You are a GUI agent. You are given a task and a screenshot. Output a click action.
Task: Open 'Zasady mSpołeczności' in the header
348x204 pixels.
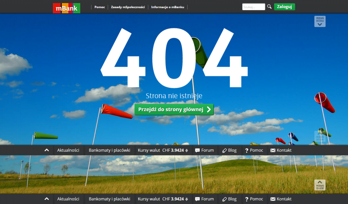[x=128, y=7]
